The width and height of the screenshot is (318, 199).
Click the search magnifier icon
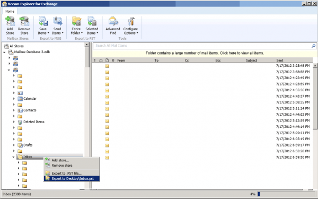coord(313,46)
